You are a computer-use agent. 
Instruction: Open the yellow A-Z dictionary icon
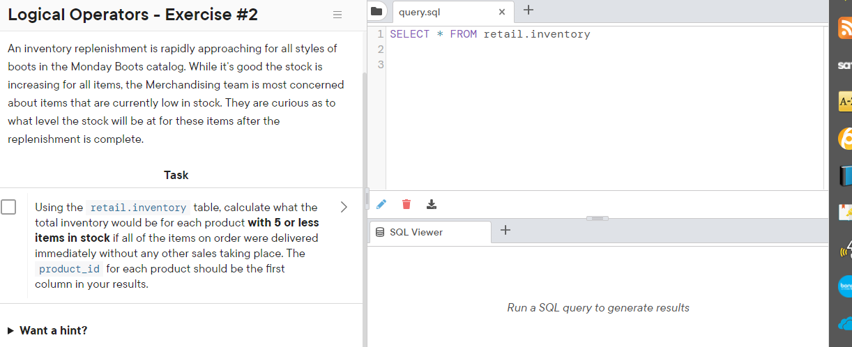coord(845,102)
